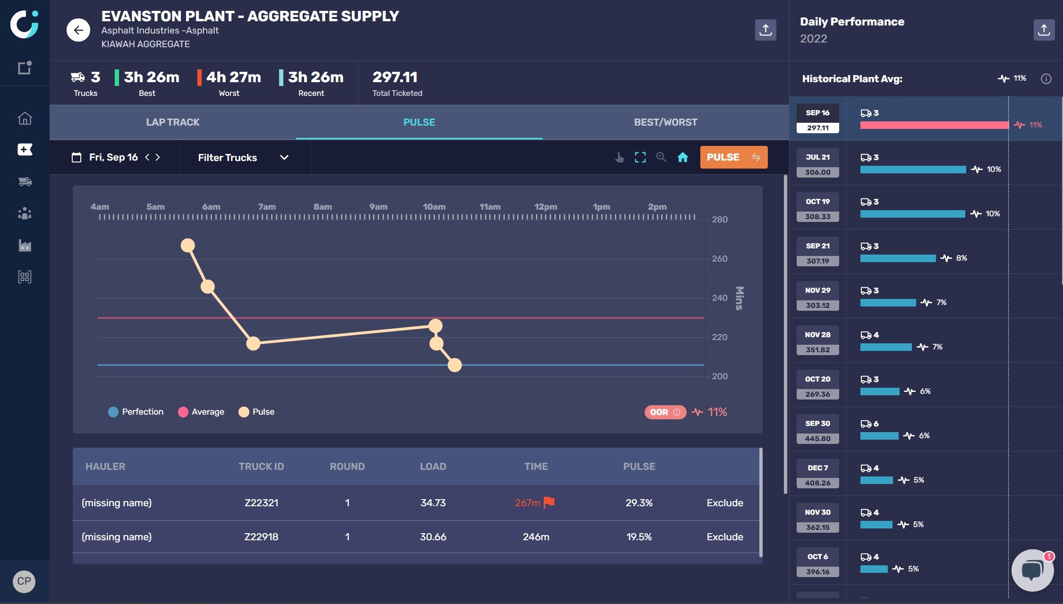Click the 297.11 Total Ticketed value
The image size is (1063, 604).
[x=395, y=77]
